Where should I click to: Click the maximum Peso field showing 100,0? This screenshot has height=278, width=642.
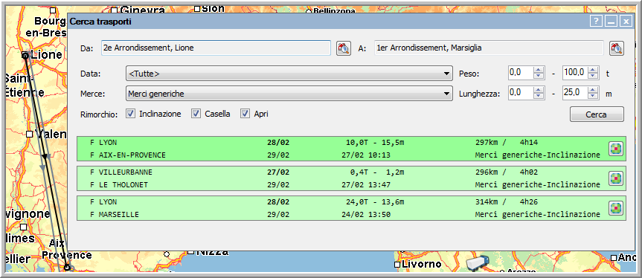(x=575, y=73)
